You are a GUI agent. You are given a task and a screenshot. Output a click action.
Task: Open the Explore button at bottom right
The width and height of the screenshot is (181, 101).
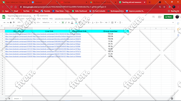(x=172, y=98)
